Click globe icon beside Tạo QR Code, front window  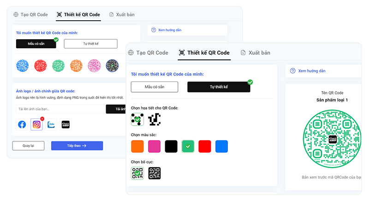coord(131,52)
